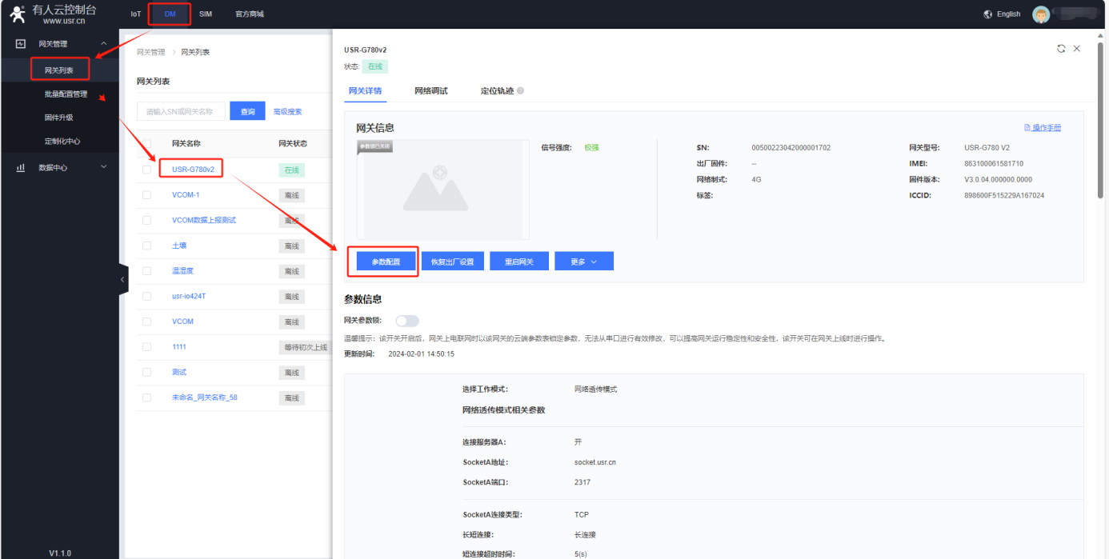This screenshot has height=559, width=1109.
Task: Click the help icon beside 定位轨迹
Action: 520,91
